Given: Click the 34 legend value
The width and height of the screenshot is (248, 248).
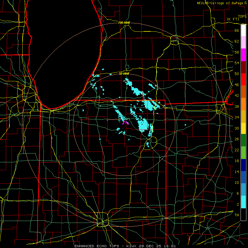Looking at the screenshot, I should pos(237,117).
